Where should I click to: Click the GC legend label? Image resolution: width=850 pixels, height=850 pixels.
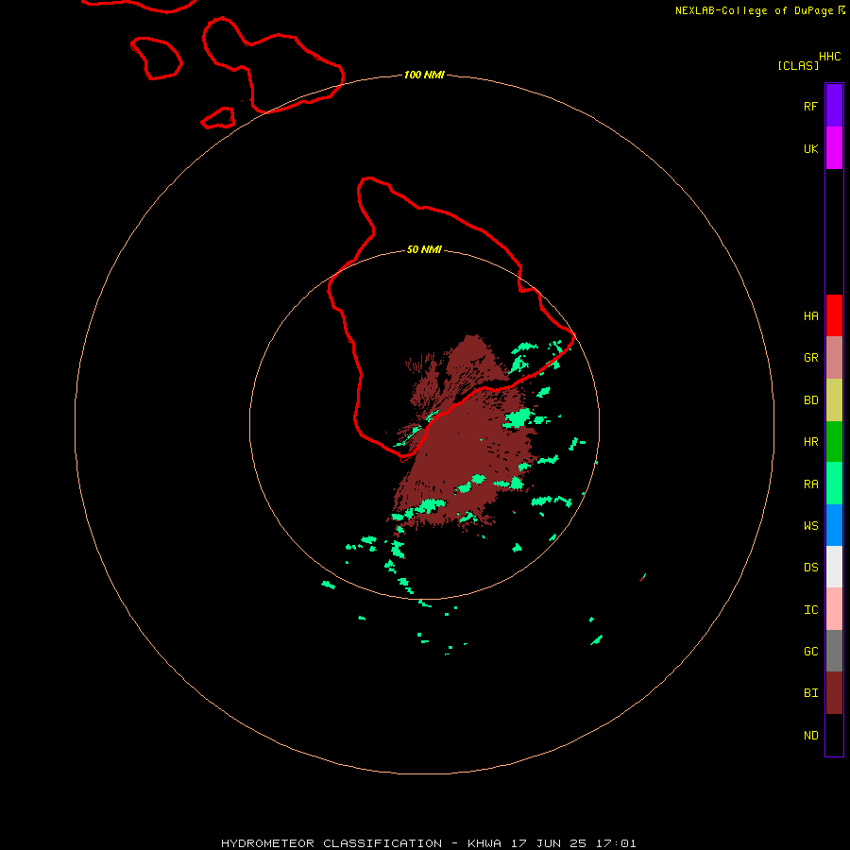[x=810, y=652]
